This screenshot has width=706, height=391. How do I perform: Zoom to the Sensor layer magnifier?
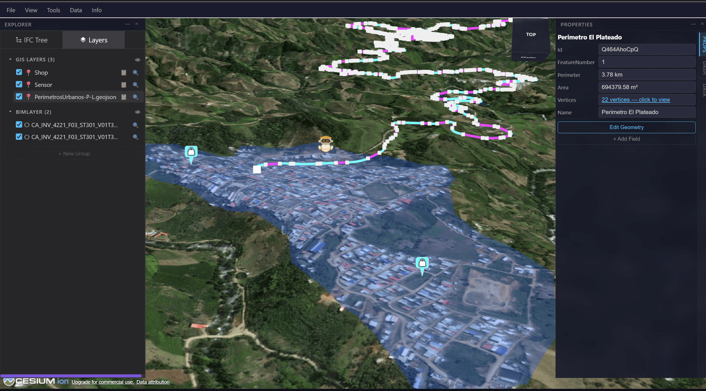(136, 85)
